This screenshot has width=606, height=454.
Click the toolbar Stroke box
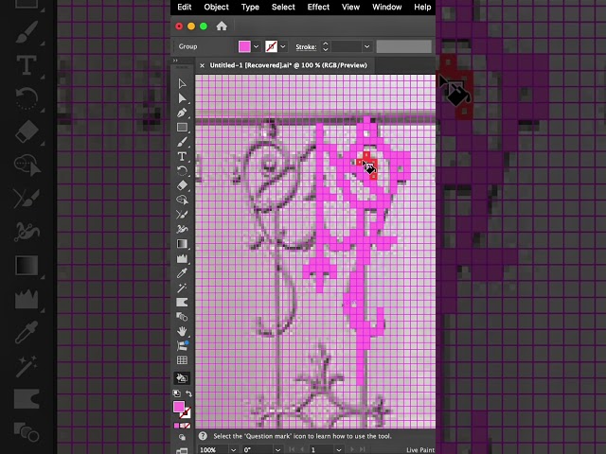187,413
